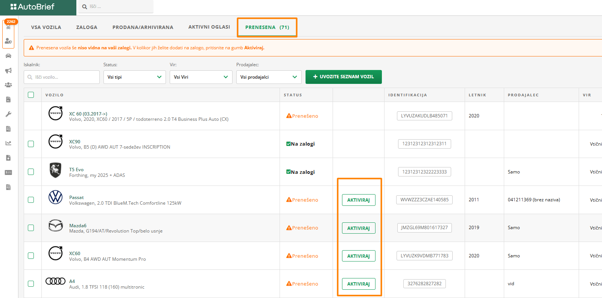Image resolution: width=602 pixels, height=298 pixels.
Task: Click the UVOZITE SEZNAM VOZIL button
Action: point(344,77)
